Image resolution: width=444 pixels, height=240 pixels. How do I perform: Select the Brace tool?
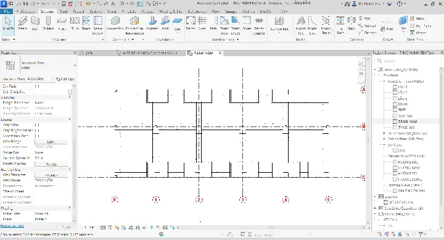pyautogui.click(x=86, y=23)
